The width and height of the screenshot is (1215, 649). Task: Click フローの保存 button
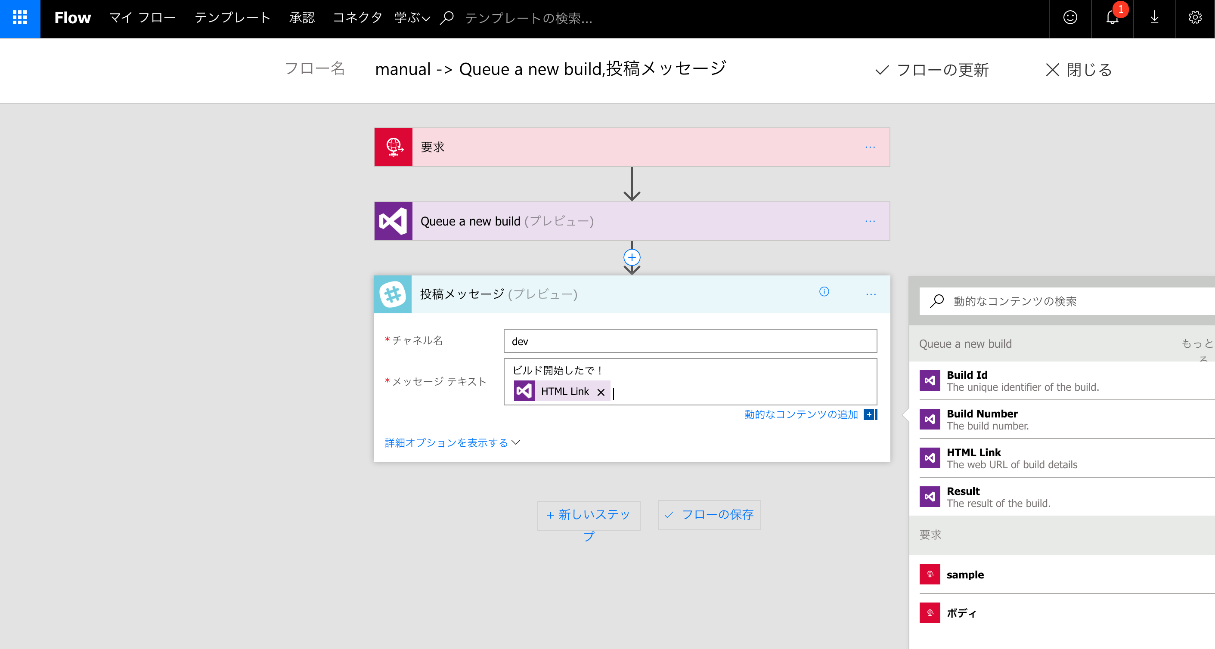(710, 515)
